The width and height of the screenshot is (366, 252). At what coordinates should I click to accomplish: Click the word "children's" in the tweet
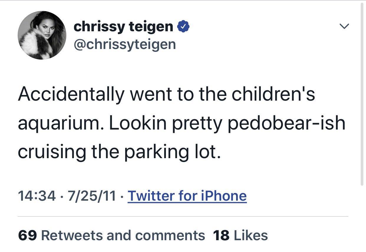point(273,94)
